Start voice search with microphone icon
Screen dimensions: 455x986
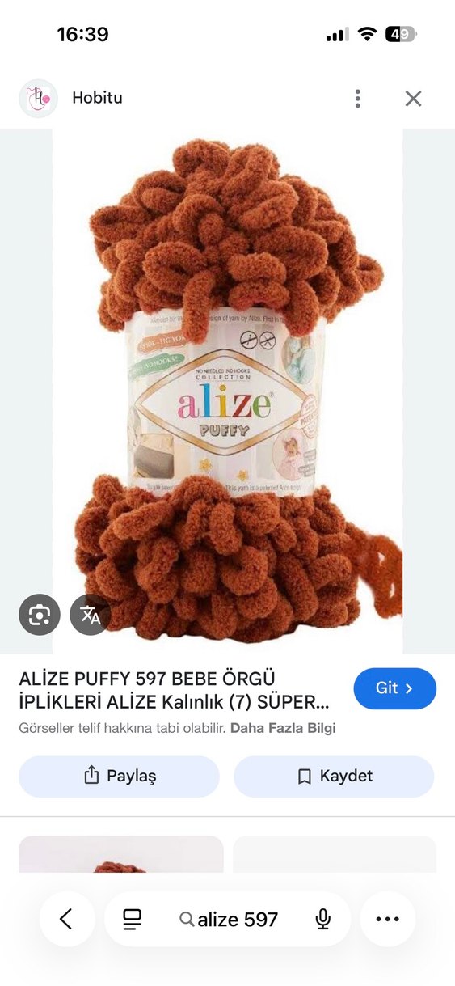click(322, 919)
